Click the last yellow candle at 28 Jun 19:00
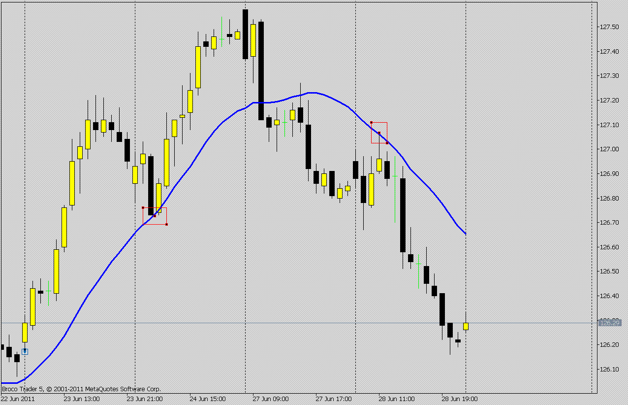Image resolution: width=628 pixels, height=405 pixels. [466, 326]
